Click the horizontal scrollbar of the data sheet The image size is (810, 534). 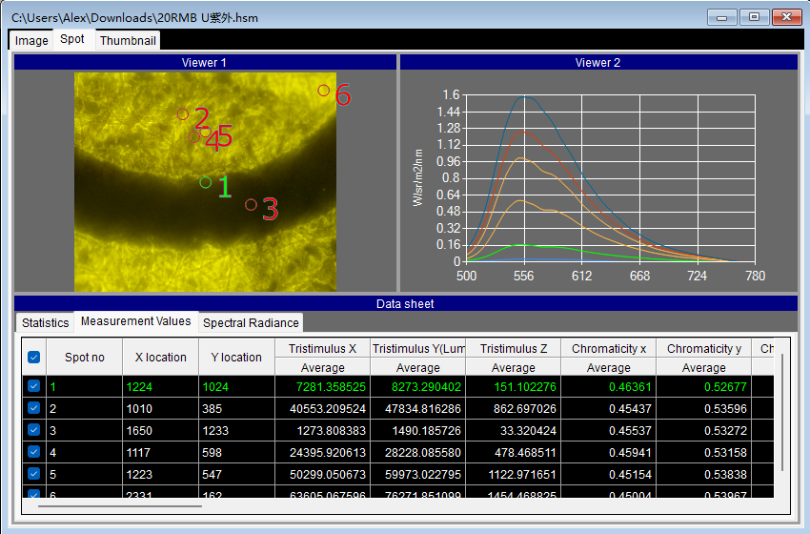[x=120, y=506]
